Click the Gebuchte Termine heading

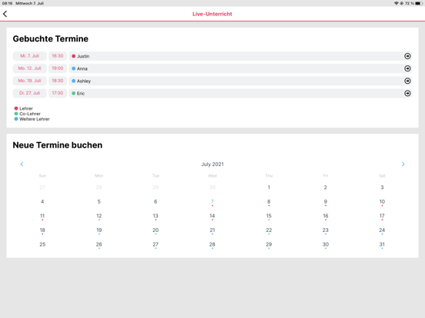pyautogui.click(x=50, y=38)
